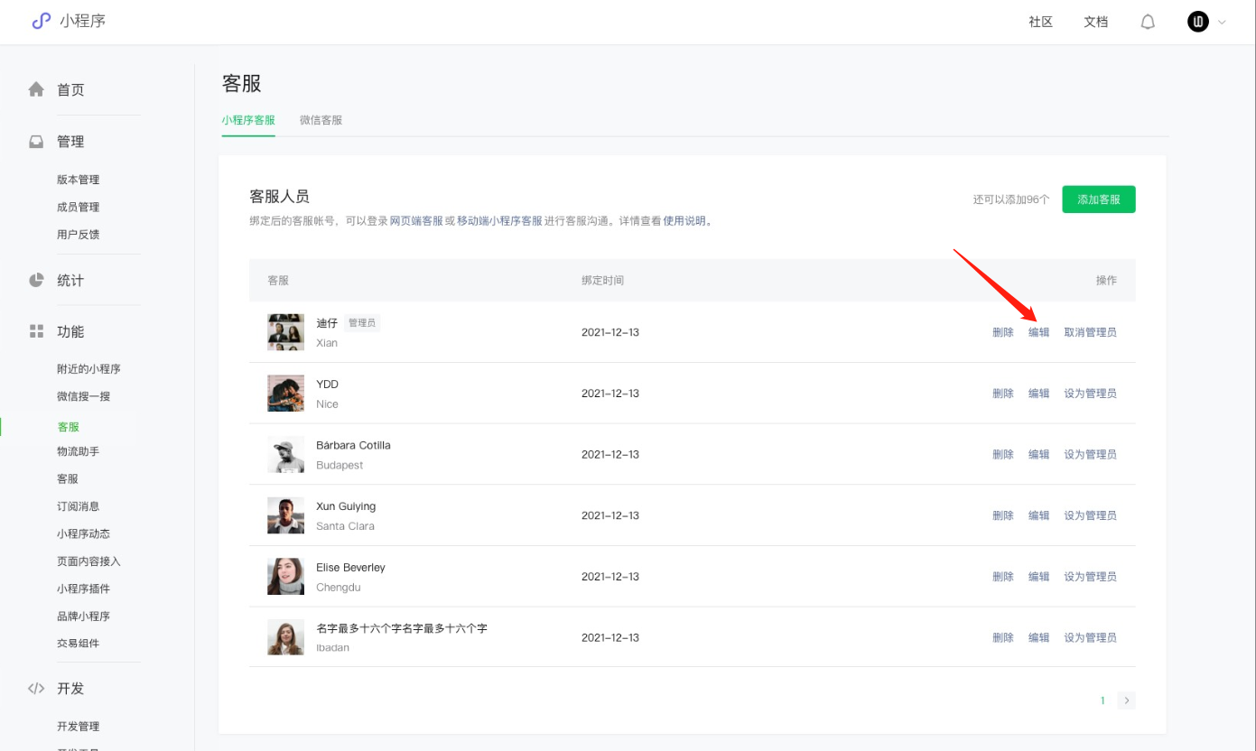Click 迪仔's avatar thumbnail
1256x751 pixels.
285,332
